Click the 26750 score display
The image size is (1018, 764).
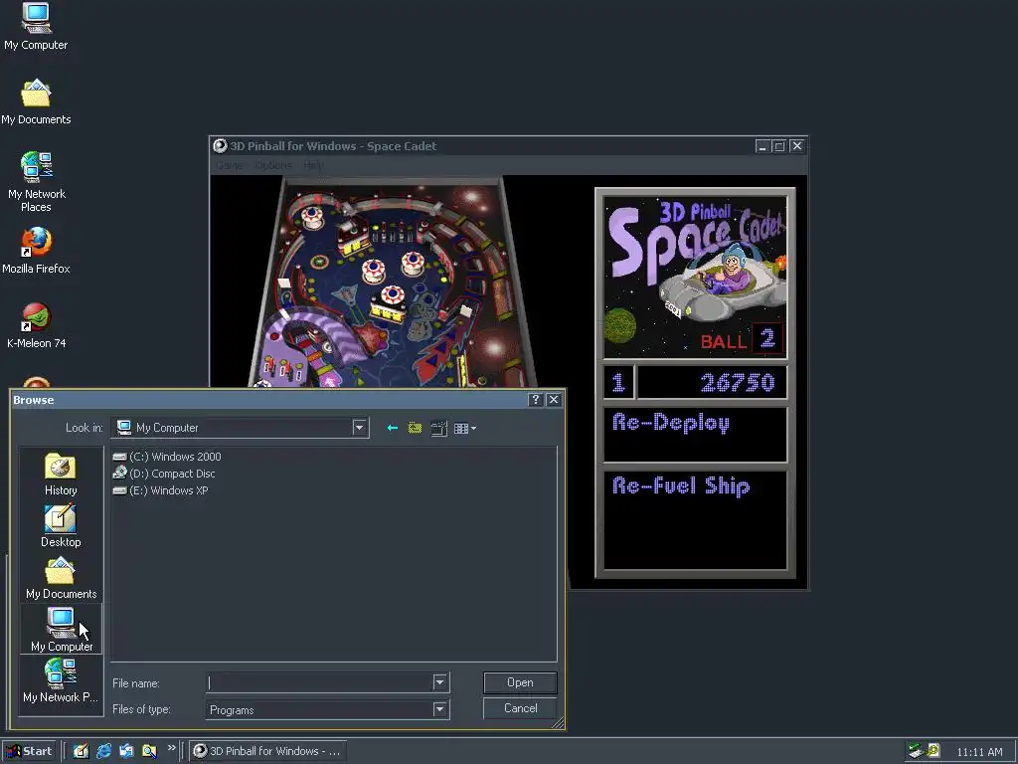point(712,382)
